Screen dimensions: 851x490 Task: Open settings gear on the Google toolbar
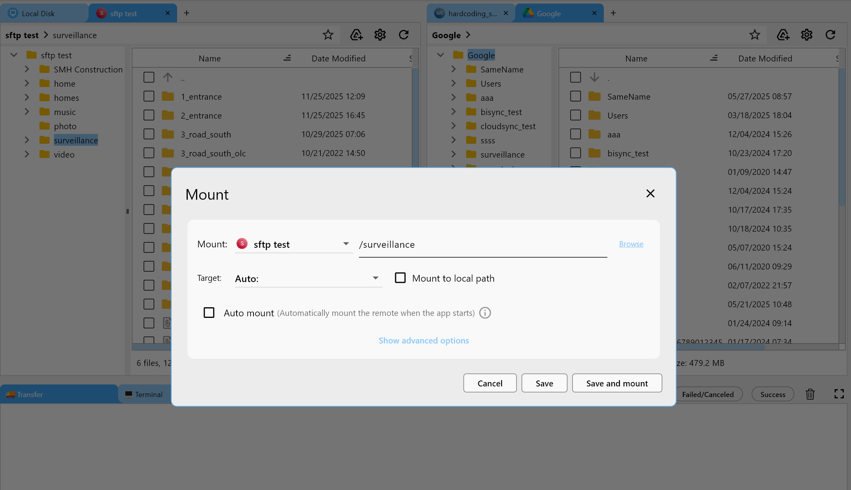(x=807, y=35)
